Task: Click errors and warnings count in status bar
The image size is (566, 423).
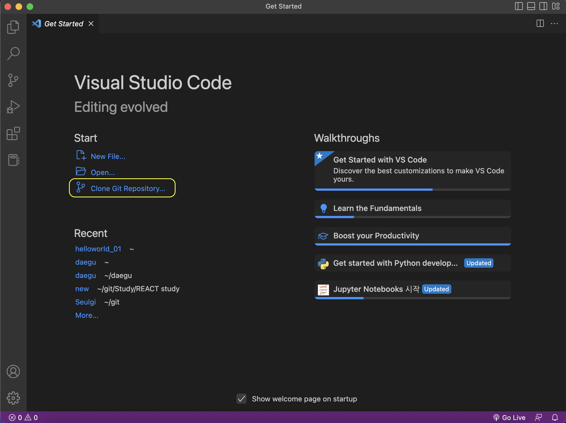Action: point(23,417)
